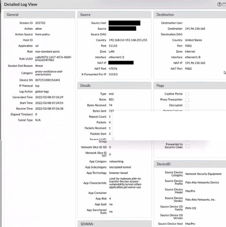Viewport: 226px width, 227px height.
Task: Click the Session ID value 202702
Action: 41,23
